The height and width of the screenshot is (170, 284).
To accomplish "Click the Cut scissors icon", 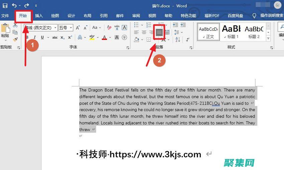I will click(15, 26).
